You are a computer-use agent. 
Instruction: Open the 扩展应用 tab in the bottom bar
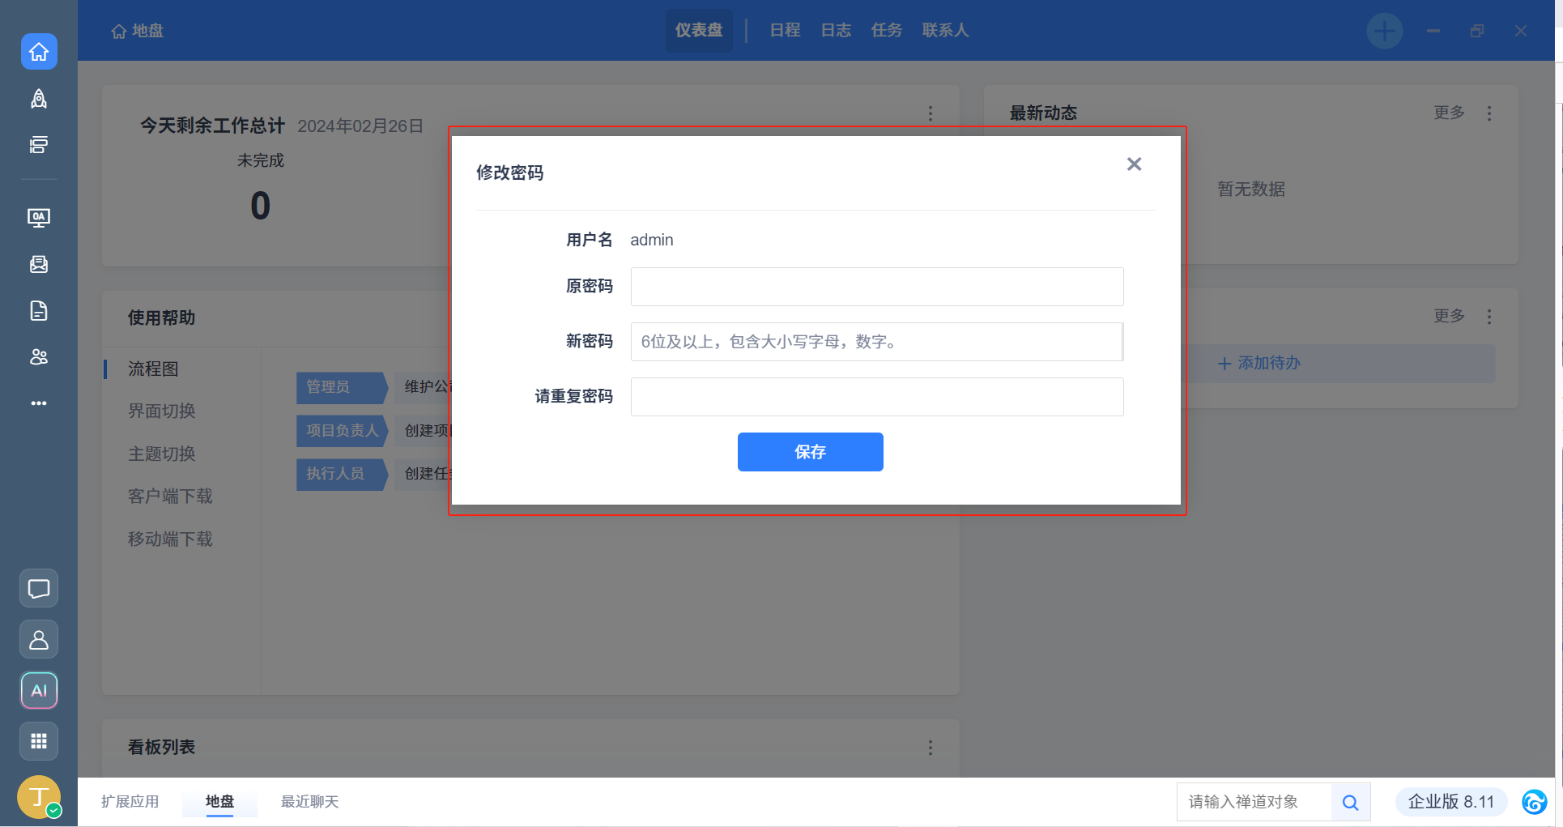pyautogui.click(x=130, y=802)
